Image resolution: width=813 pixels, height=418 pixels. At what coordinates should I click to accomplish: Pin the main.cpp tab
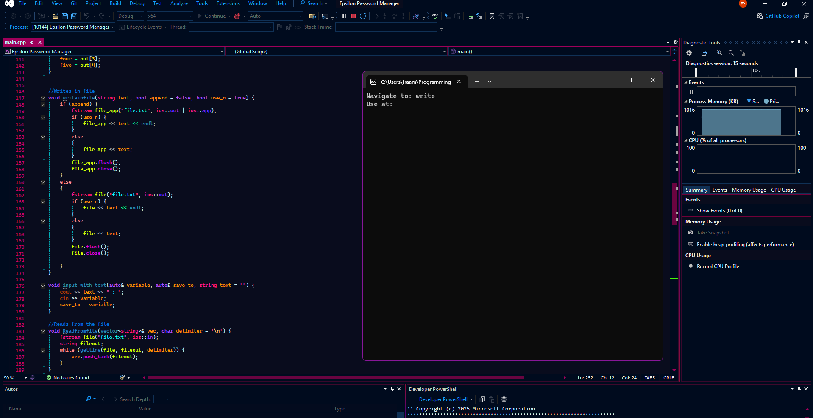click(x=32, y=42)
